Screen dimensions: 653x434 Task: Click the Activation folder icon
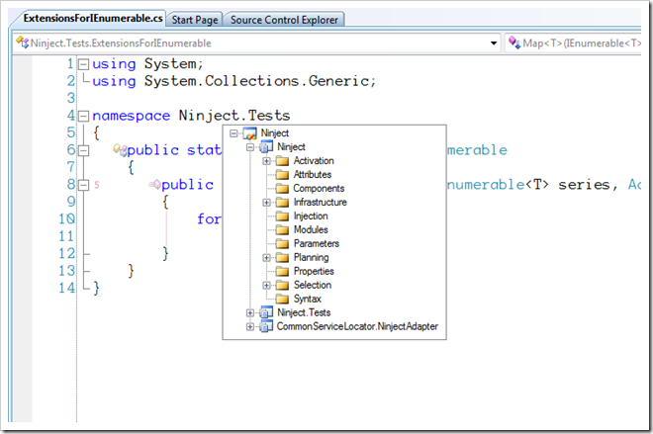pyautogui.click(x=282, y=161)
